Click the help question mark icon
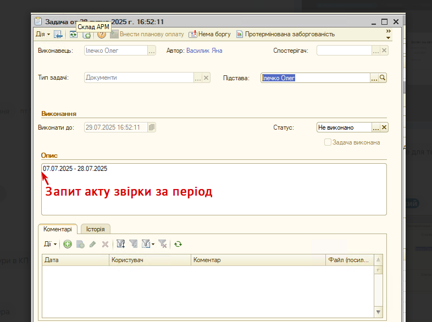The image size is (432, 322). [x=101, y=35]
